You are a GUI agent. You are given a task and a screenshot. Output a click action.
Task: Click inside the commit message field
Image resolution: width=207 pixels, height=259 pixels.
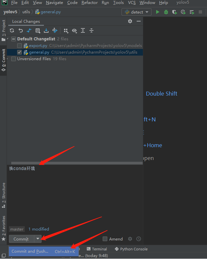[75, 195]
